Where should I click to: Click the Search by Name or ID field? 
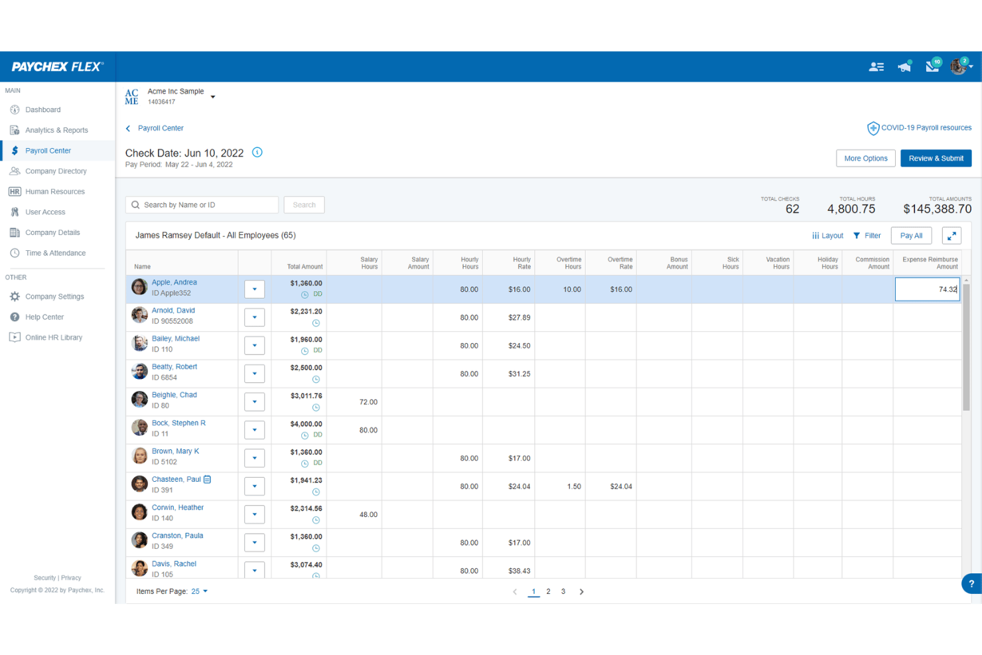click(x=202, y=205)
